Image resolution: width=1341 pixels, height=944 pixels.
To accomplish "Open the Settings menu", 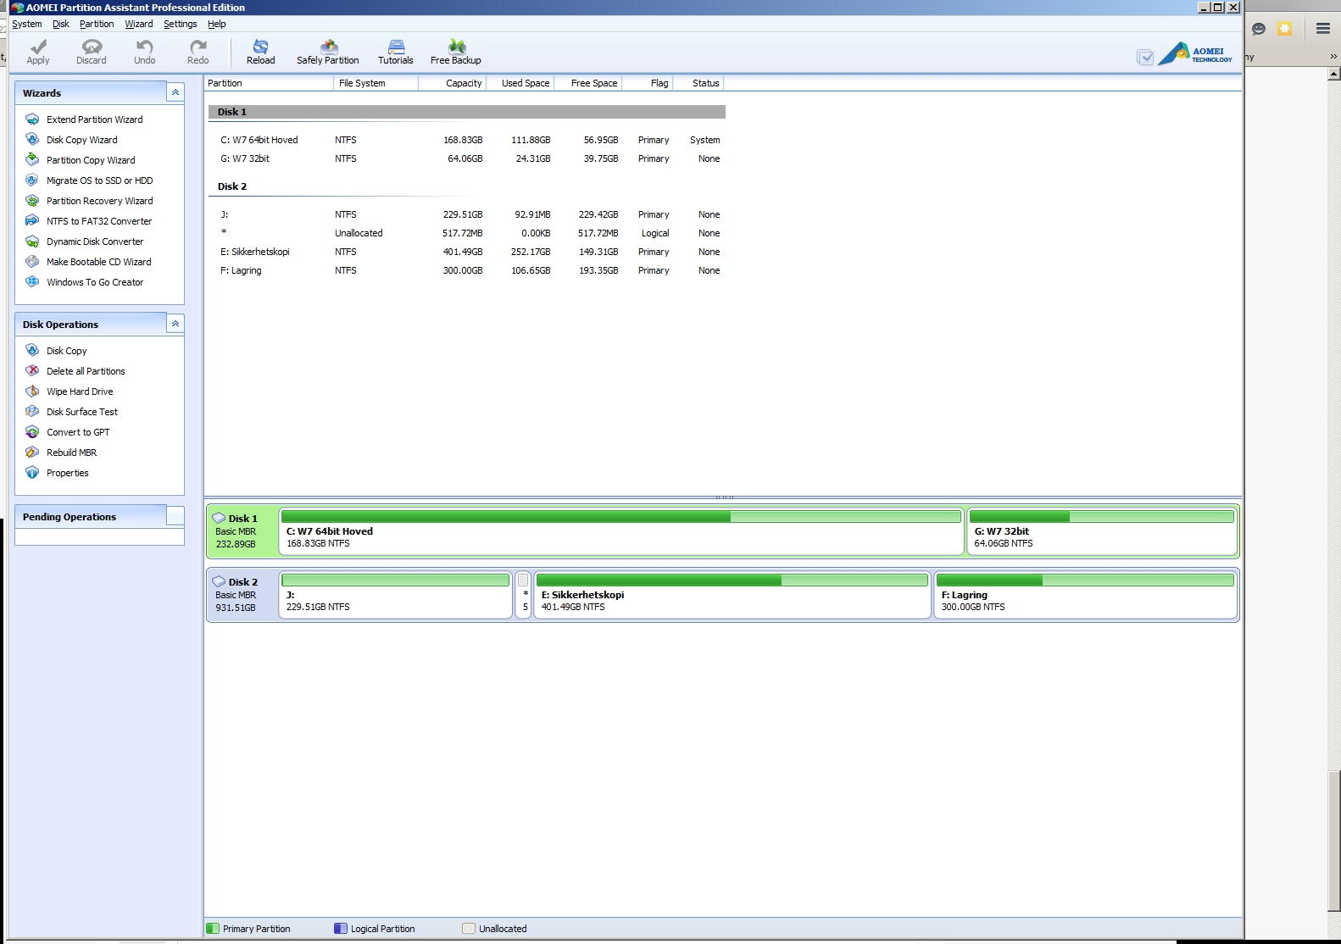I will (181, 24).
